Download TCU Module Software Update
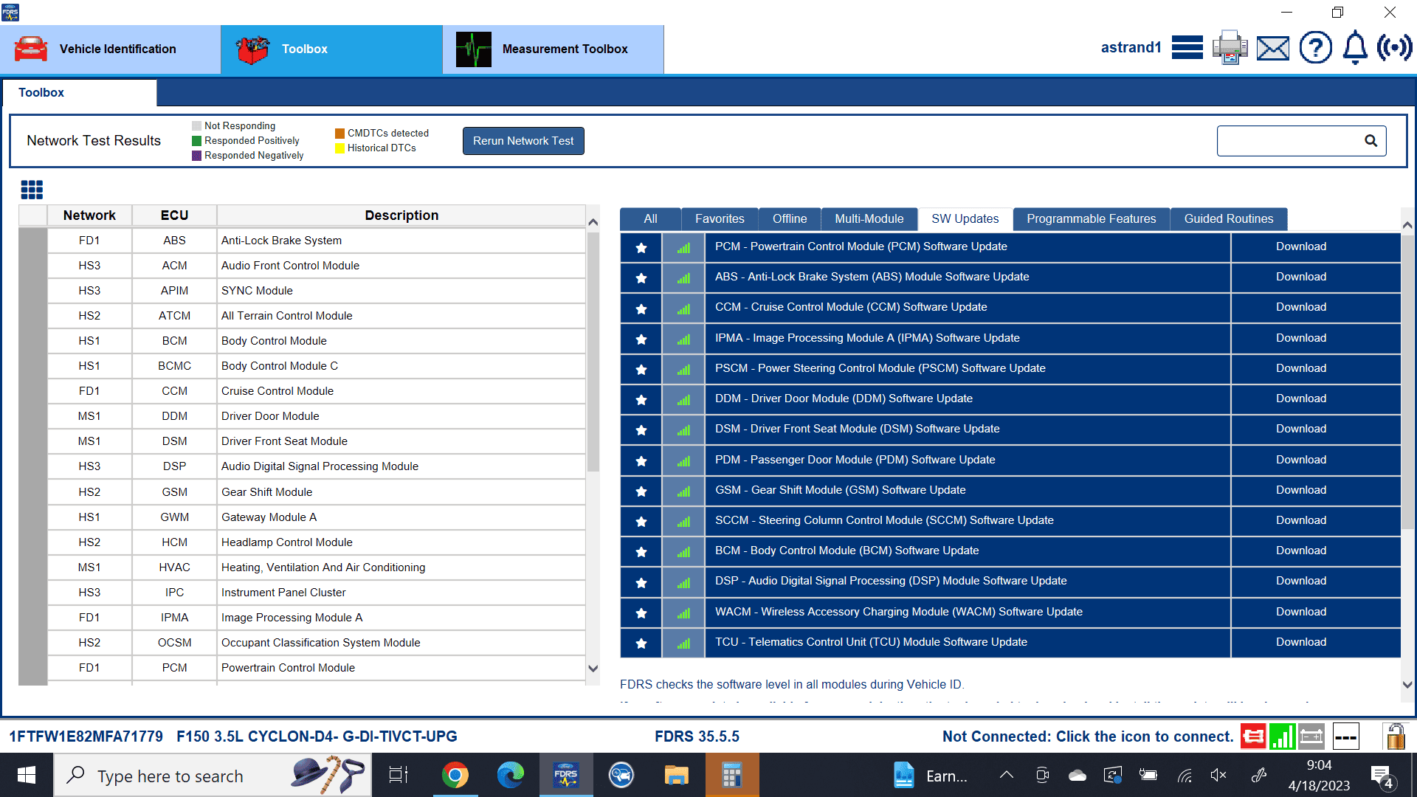The height and width of the screenshot is (797, 1417). click(x=1301, y=643)
